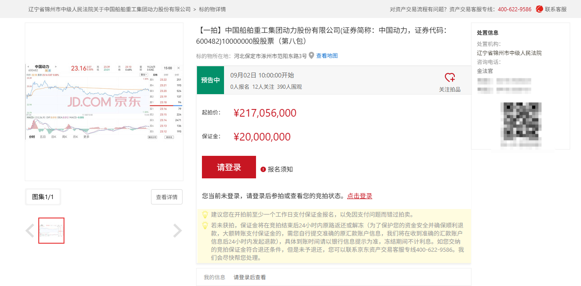Click the customer hotline 400-622-9586
This screenshot has width=581, height=286.
514,9
